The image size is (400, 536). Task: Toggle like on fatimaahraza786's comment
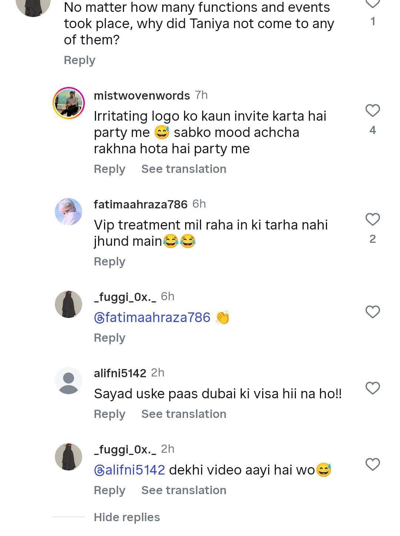pyautogui.click(x=373, y=219)
